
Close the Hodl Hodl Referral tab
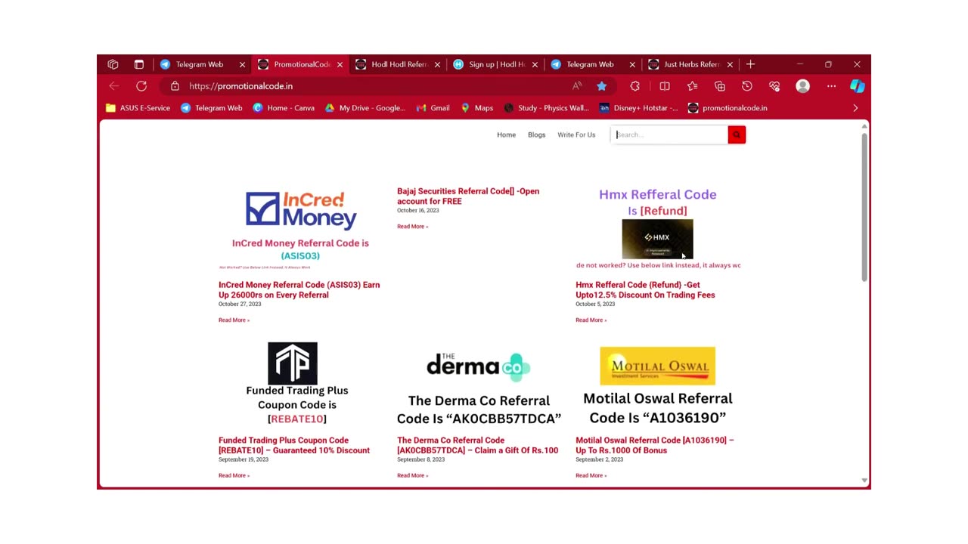[x=437, y=64]
